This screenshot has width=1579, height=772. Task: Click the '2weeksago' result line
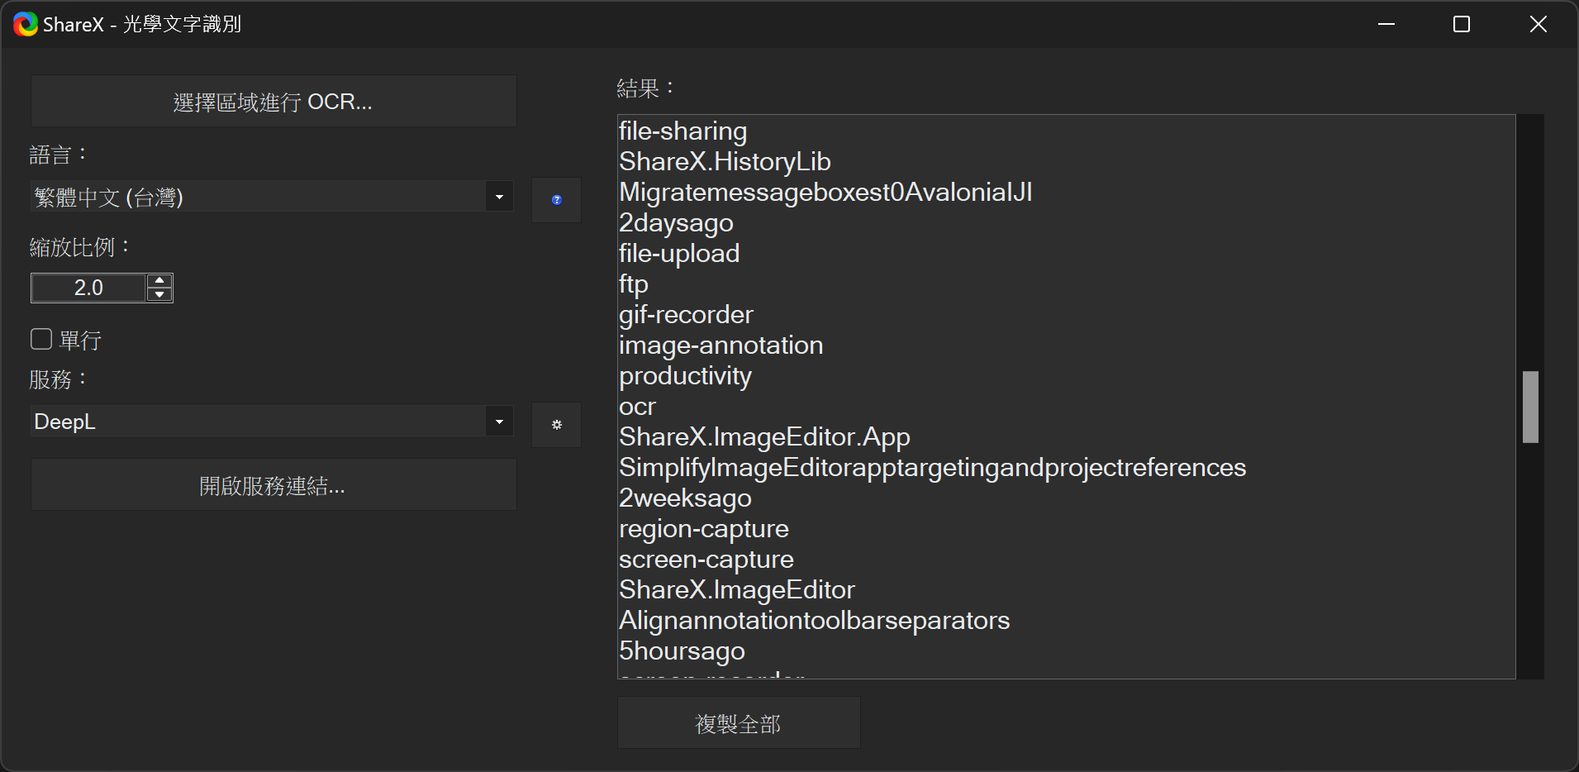point(685,498)
